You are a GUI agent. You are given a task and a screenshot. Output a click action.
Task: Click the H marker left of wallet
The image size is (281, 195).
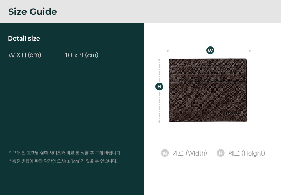click(x=159, y=87)
